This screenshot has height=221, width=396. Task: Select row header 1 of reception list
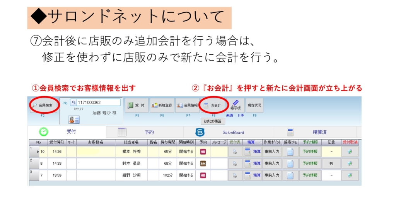pos(34,152)
